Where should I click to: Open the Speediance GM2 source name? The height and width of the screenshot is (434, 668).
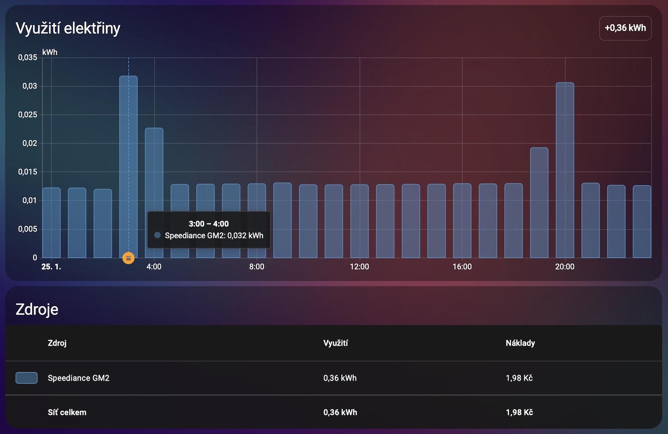(78, 378)
